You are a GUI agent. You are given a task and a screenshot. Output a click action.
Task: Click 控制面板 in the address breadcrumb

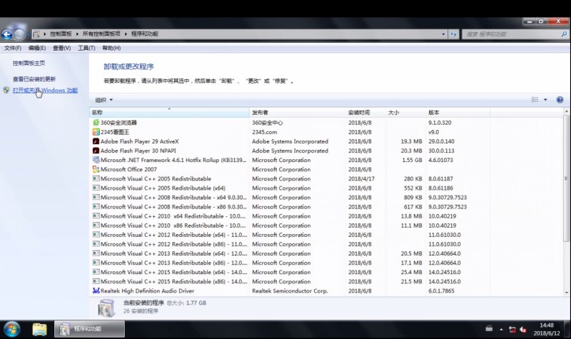point(61,34)
